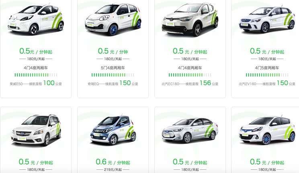Open the blue two-door mini car image

point(113,130)
